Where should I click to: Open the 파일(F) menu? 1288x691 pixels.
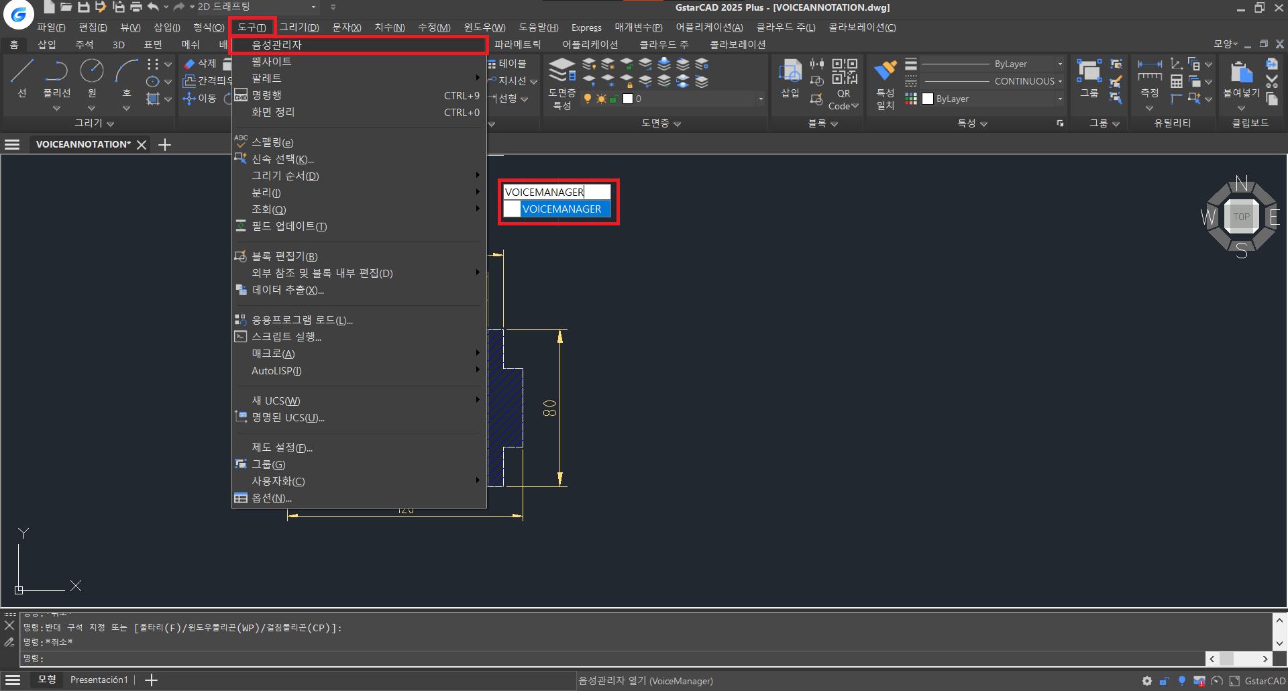[x=51, y=28]
